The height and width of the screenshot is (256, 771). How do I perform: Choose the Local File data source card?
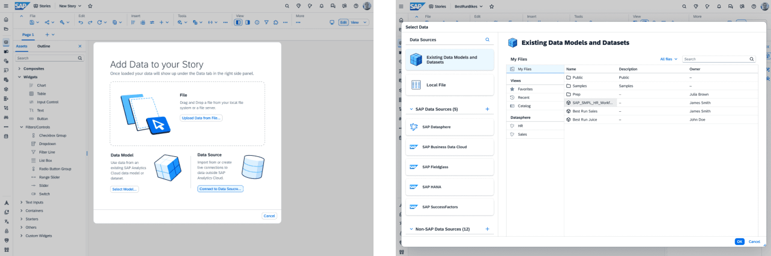450,85
